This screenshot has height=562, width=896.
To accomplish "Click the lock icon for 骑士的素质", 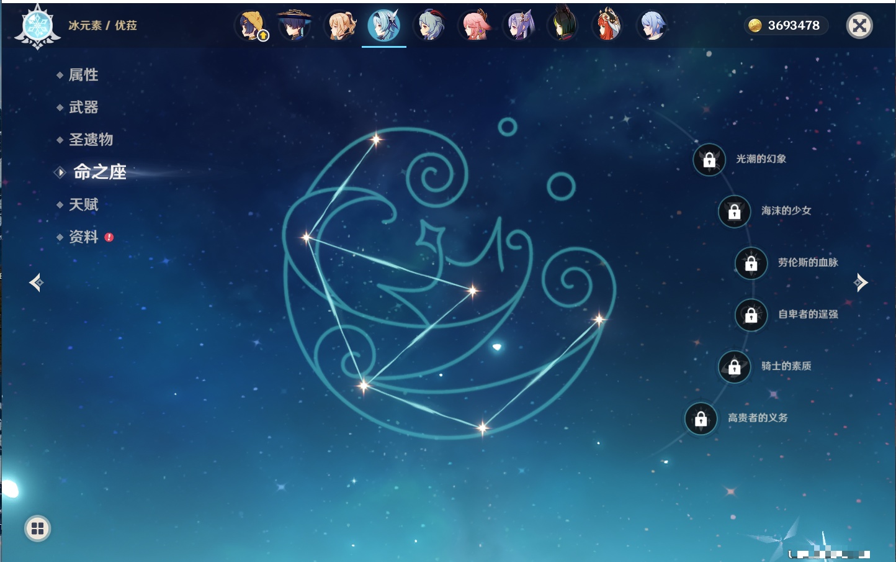I will pyautogui.click(x=735, y=367).
